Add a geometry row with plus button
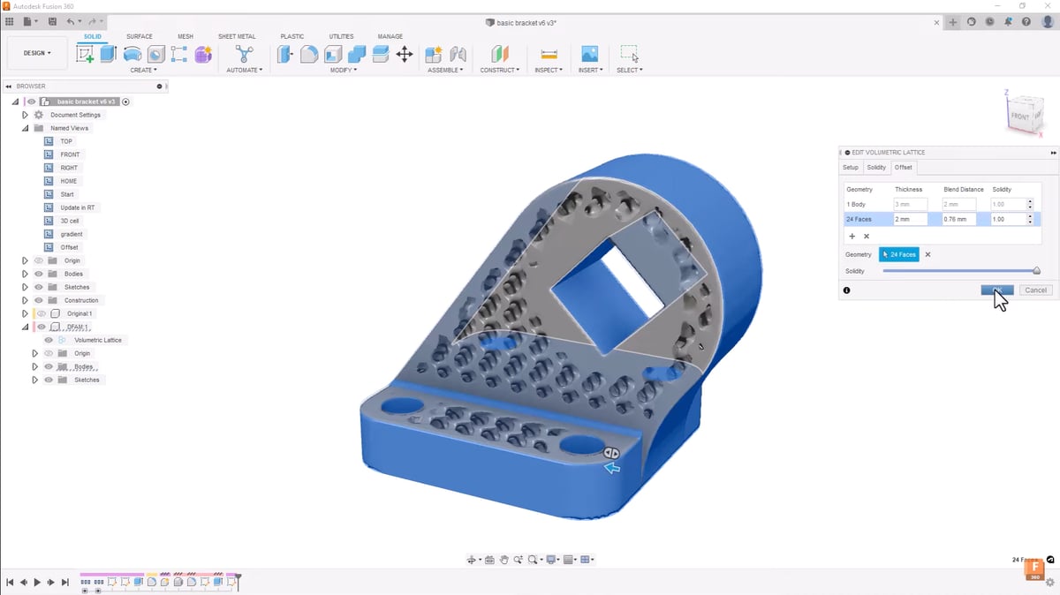 click(852, 237)
